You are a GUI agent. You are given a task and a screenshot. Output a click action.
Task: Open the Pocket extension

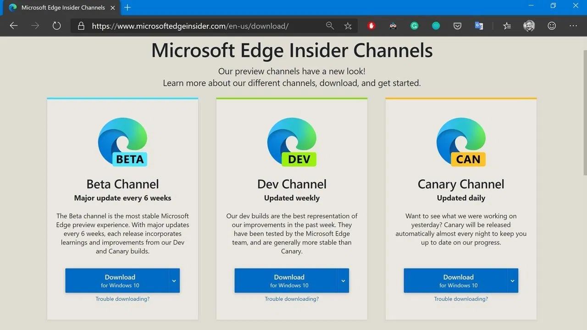click(x=457, y=26)
